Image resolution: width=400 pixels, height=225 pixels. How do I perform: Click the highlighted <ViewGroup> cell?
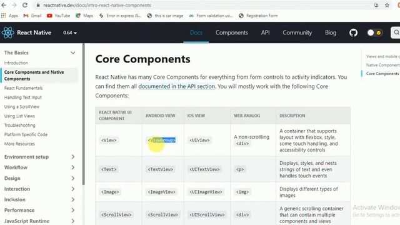point(162,140)
